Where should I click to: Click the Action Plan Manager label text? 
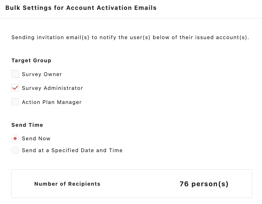52,102
